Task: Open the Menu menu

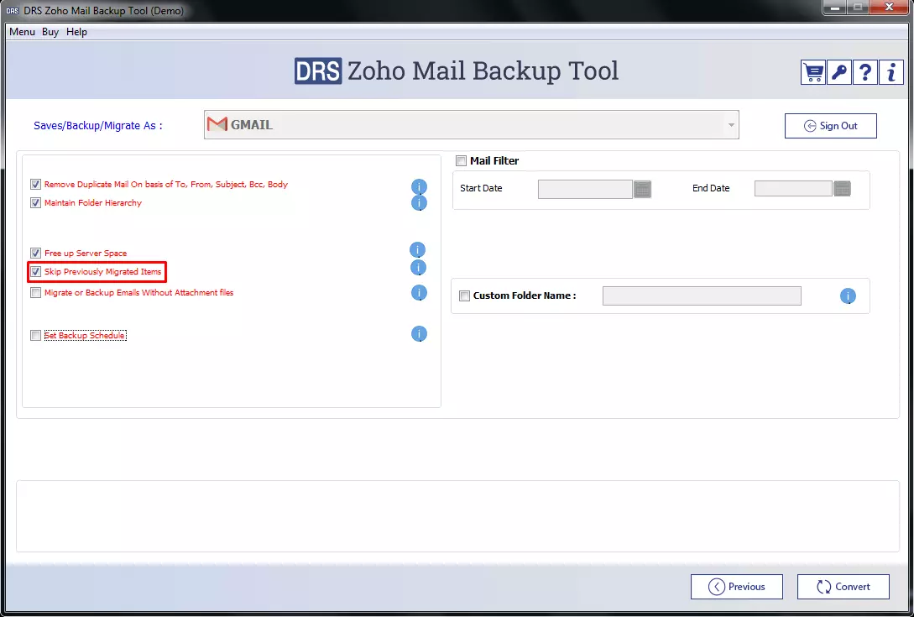Action: click(x=22, y=32)
